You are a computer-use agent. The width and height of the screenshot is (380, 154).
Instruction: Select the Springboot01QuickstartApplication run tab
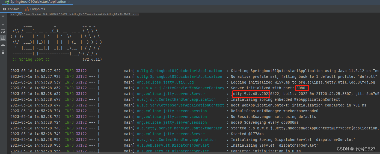(38, 2)
